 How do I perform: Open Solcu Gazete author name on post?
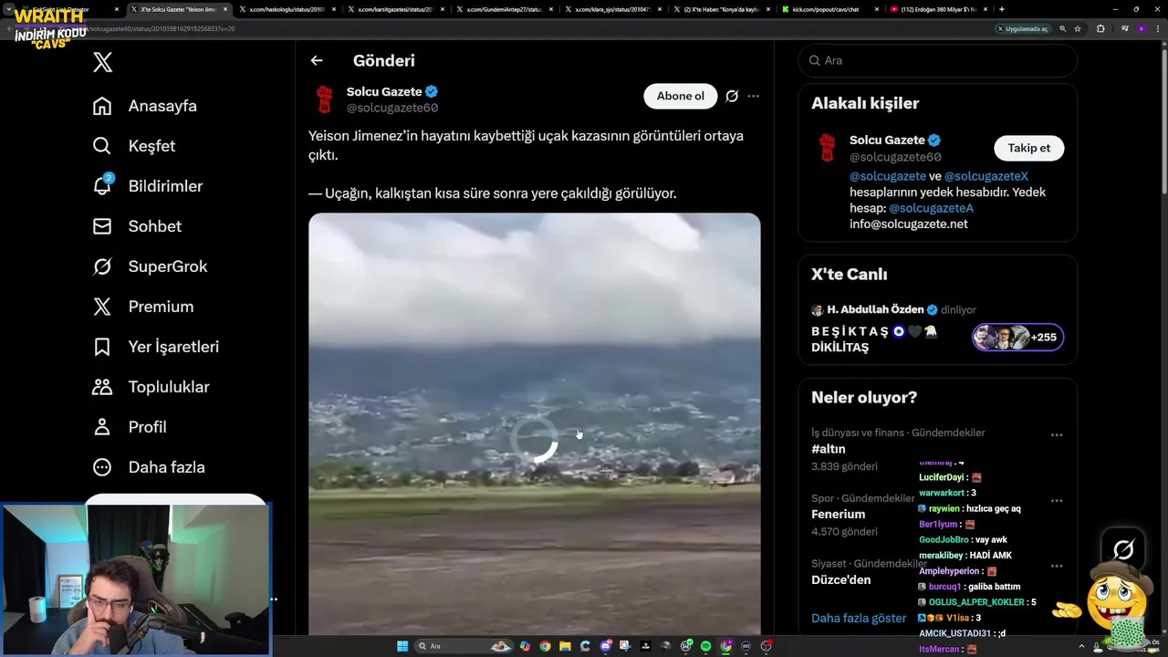click(384, 91)
